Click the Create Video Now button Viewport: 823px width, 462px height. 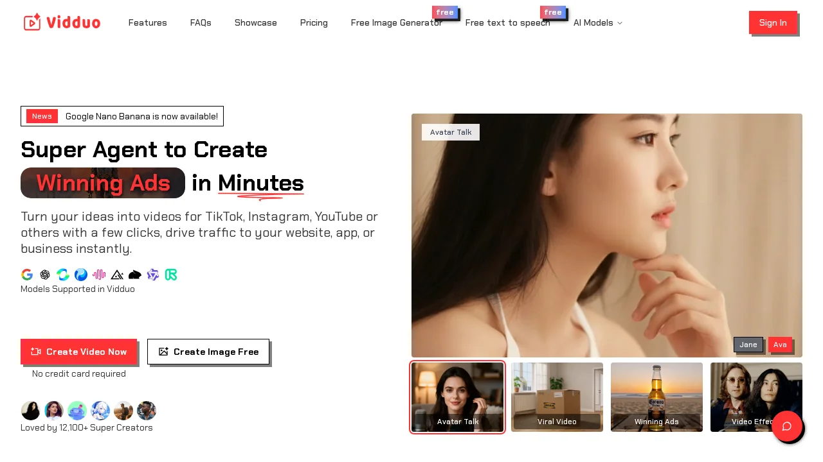78,352
